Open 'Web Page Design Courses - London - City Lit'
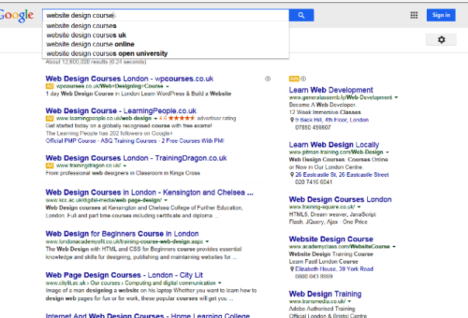Viewport: 468px width, 318px height. coord(124,275)
